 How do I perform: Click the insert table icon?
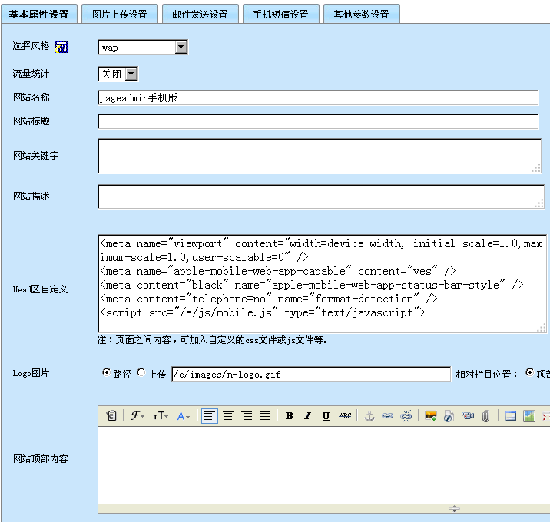click(511, 416)
